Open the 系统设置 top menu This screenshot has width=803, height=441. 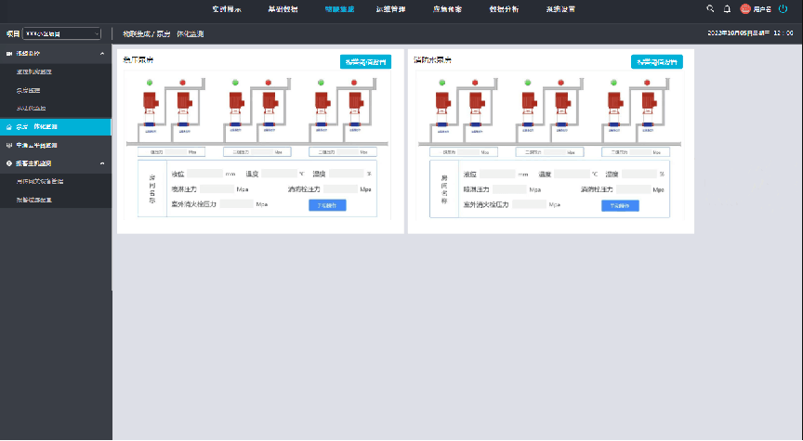[560, 9]
